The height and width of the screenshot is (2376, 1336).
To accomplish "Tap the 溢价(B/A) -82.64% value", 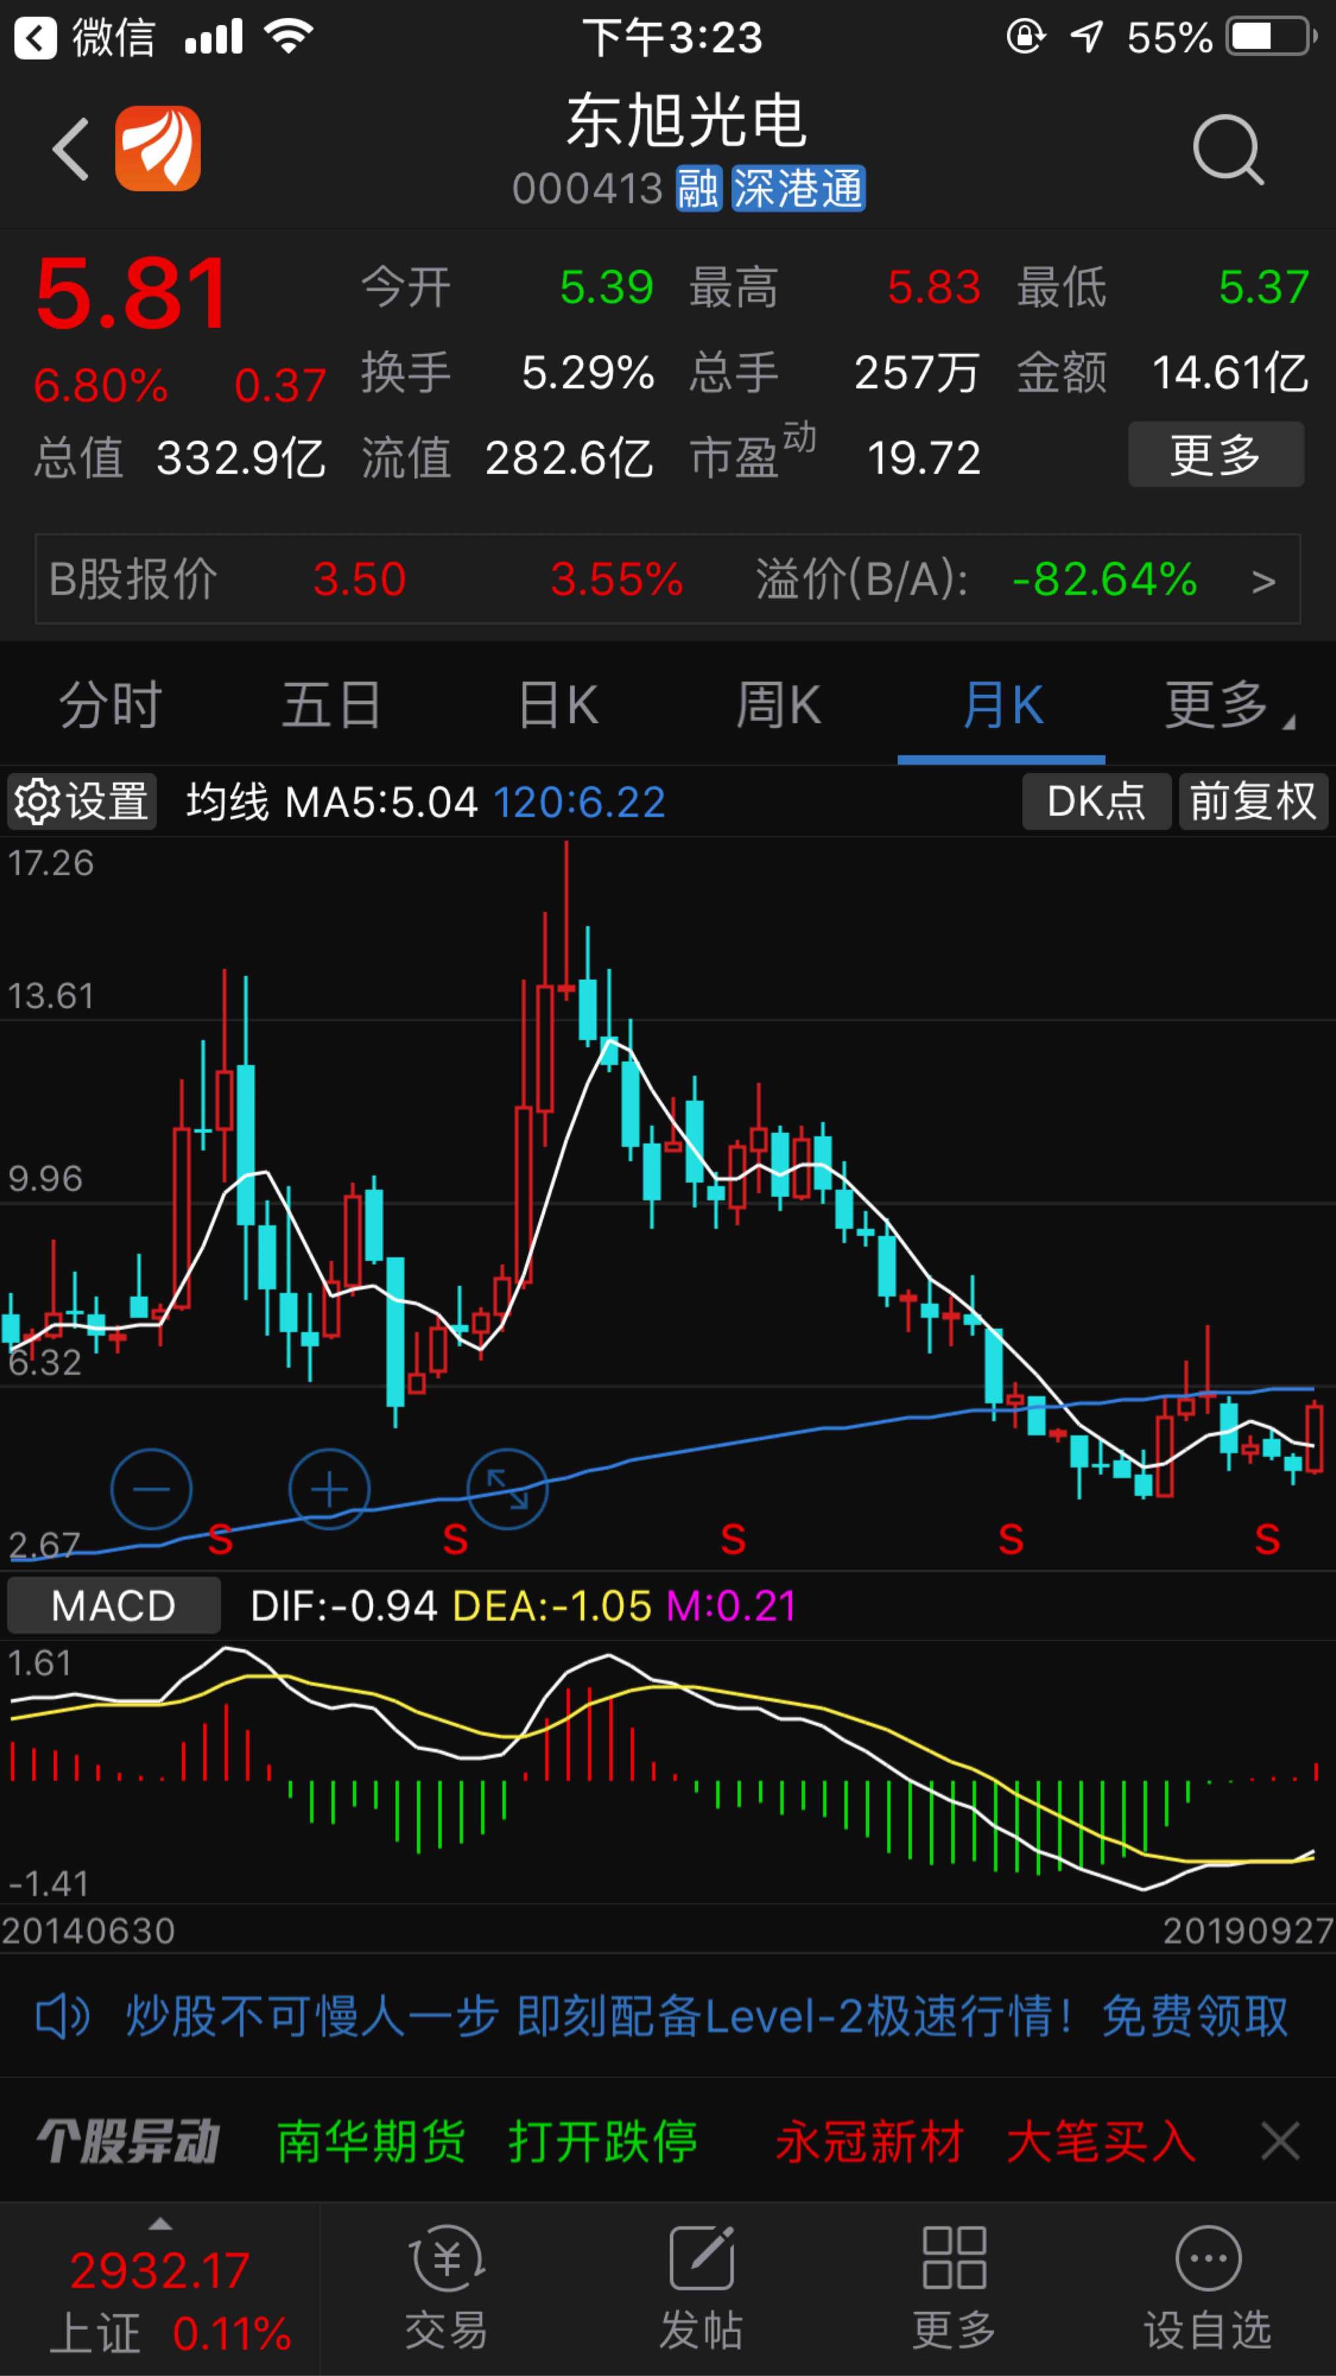I will click(x=1104, y=580).
